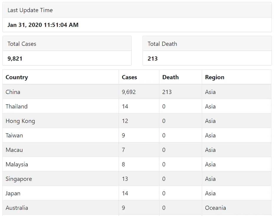275x216 pixels.
Task: Select Australia region 'Oceania'
Action: [216, 208]
